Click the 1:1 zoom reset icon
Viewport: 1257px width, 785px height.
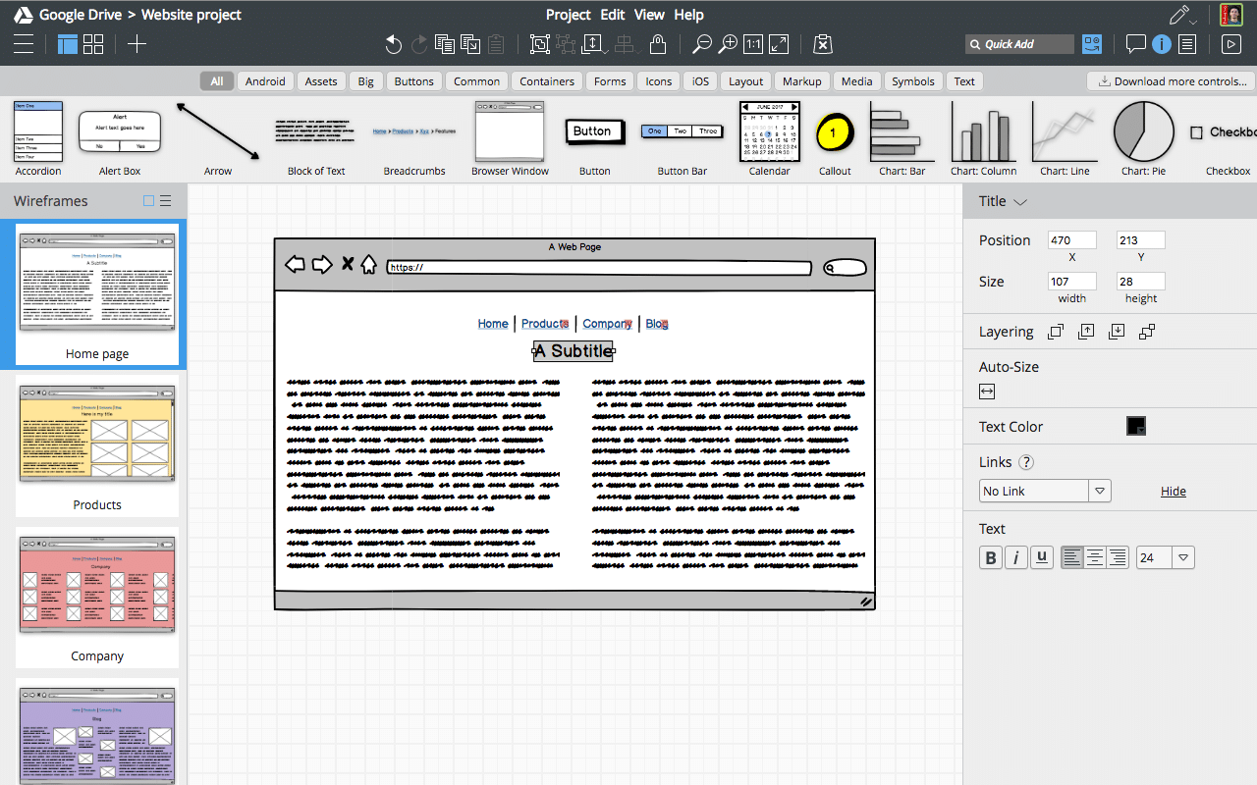(x=752, y=43)
